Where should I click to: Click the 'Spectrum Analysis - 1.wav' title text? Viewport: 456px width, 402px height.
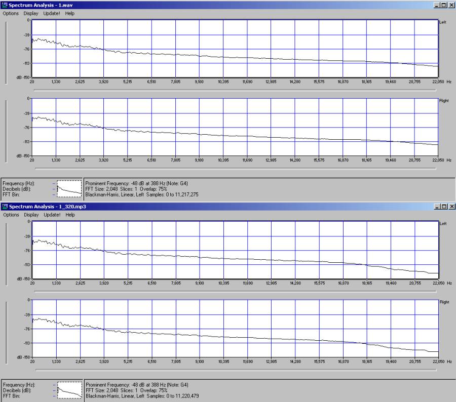pos(41,5)
